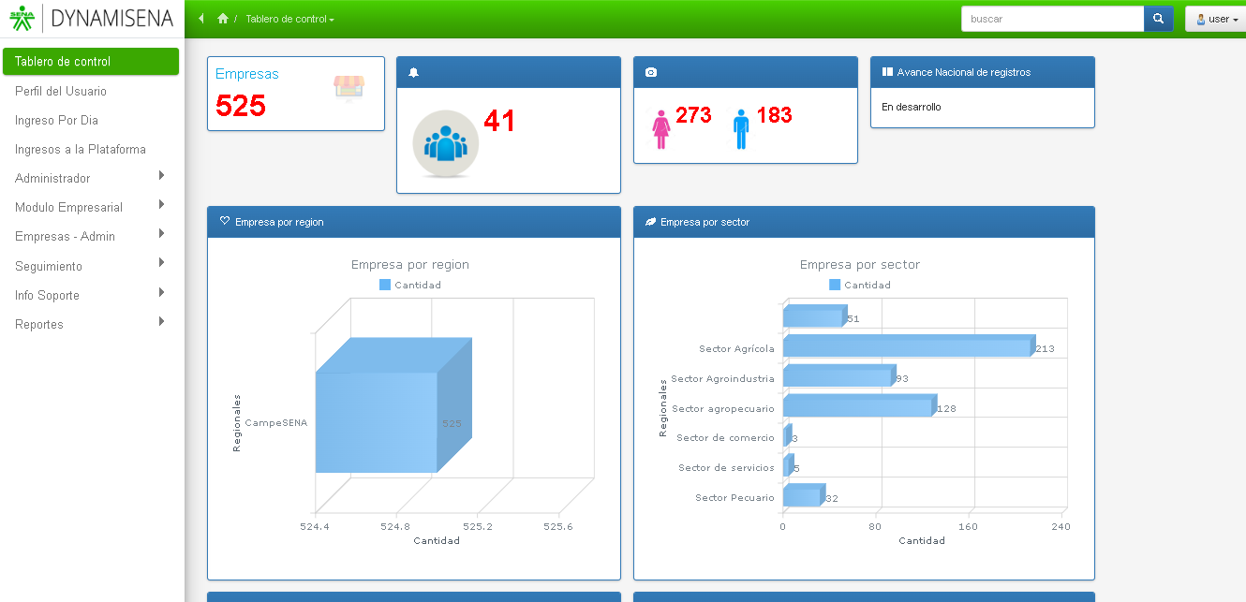Viewport: 1246px width, 602px height.
Task: Open the Tablero de control breadcrumb dropdown
Action: click(x=289, y=20)
